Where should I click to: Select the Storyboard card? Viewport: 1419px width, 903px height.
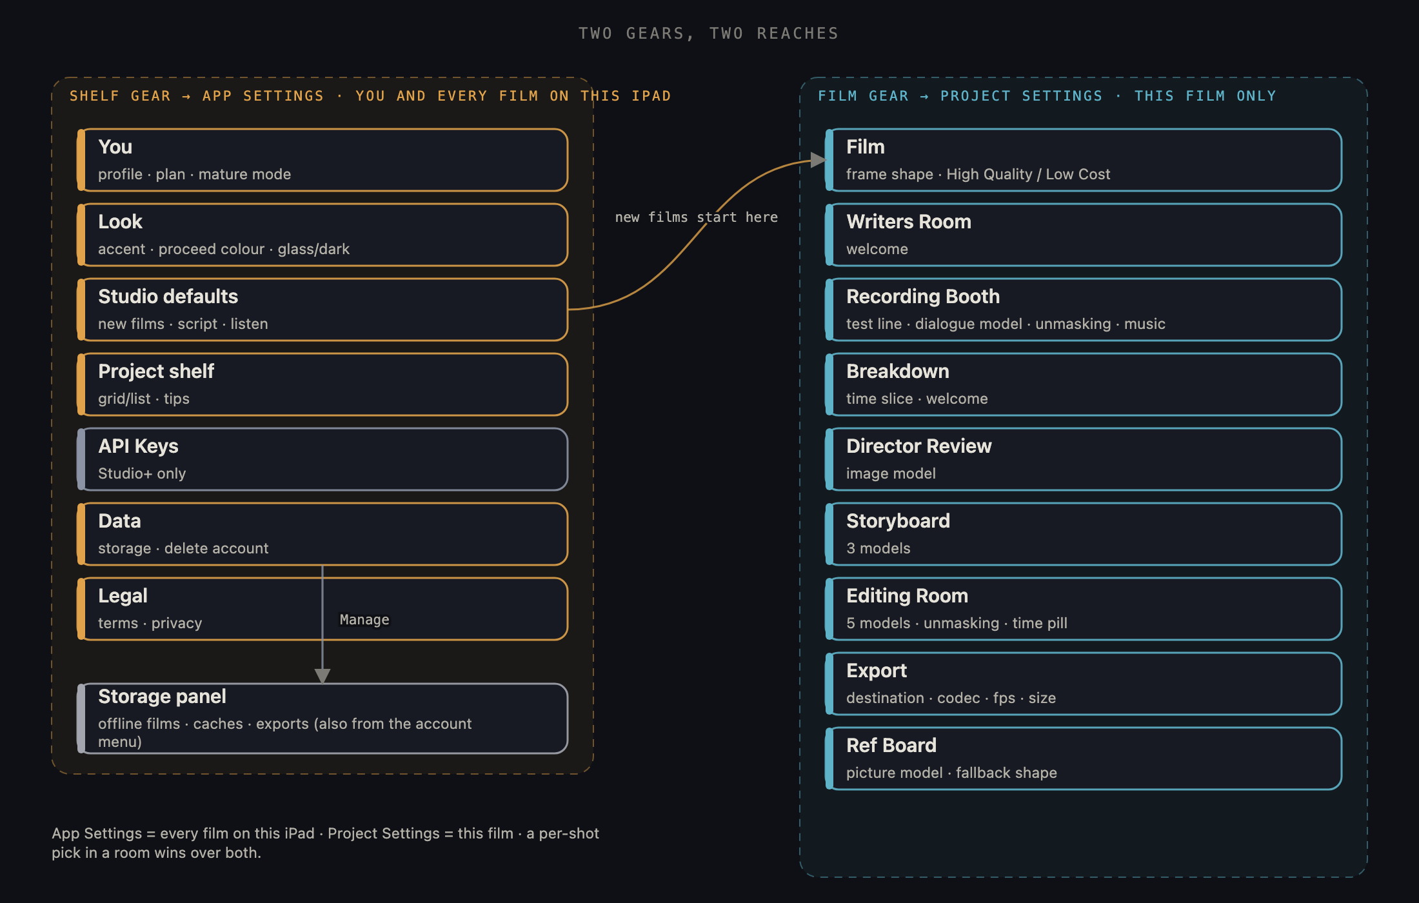[x=1084, y=534]
